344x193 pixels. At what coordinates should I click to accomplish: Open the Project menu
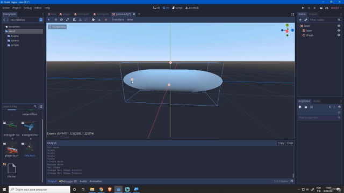pos(17,8)
